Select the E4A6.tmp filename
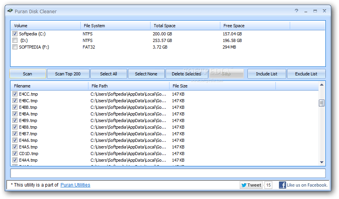The width and height of the screenshot is (339, 199). (28, 140)
